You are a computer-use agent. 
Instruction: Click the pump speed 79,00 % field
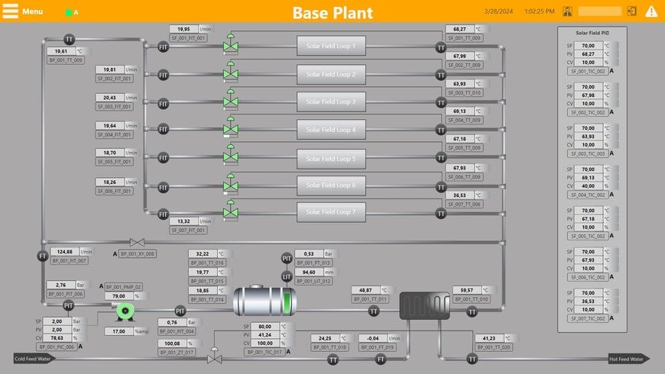pyautogui.click(x=118, y=296)
